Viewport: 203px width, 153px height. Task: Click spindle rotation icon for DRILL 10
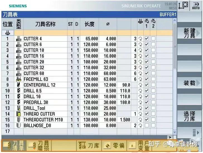coord(140,97)
